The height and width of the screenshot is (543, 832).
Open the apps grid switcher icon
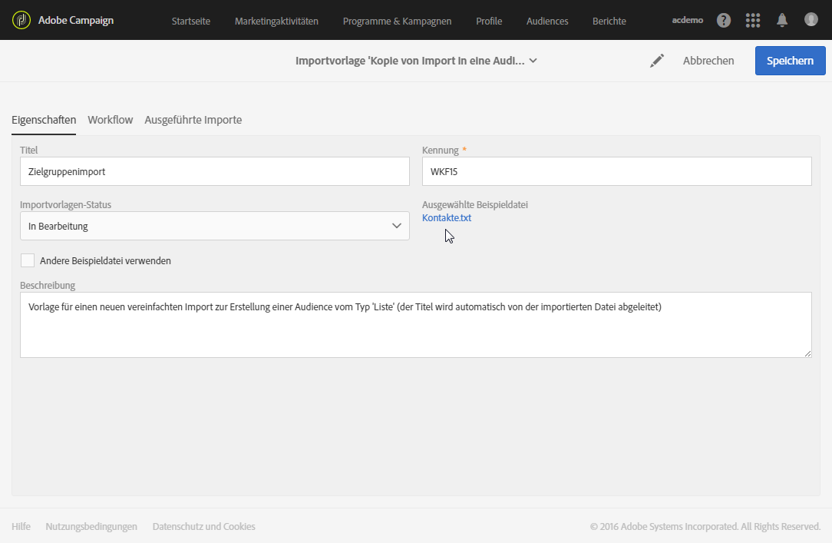tap(753, 20)
